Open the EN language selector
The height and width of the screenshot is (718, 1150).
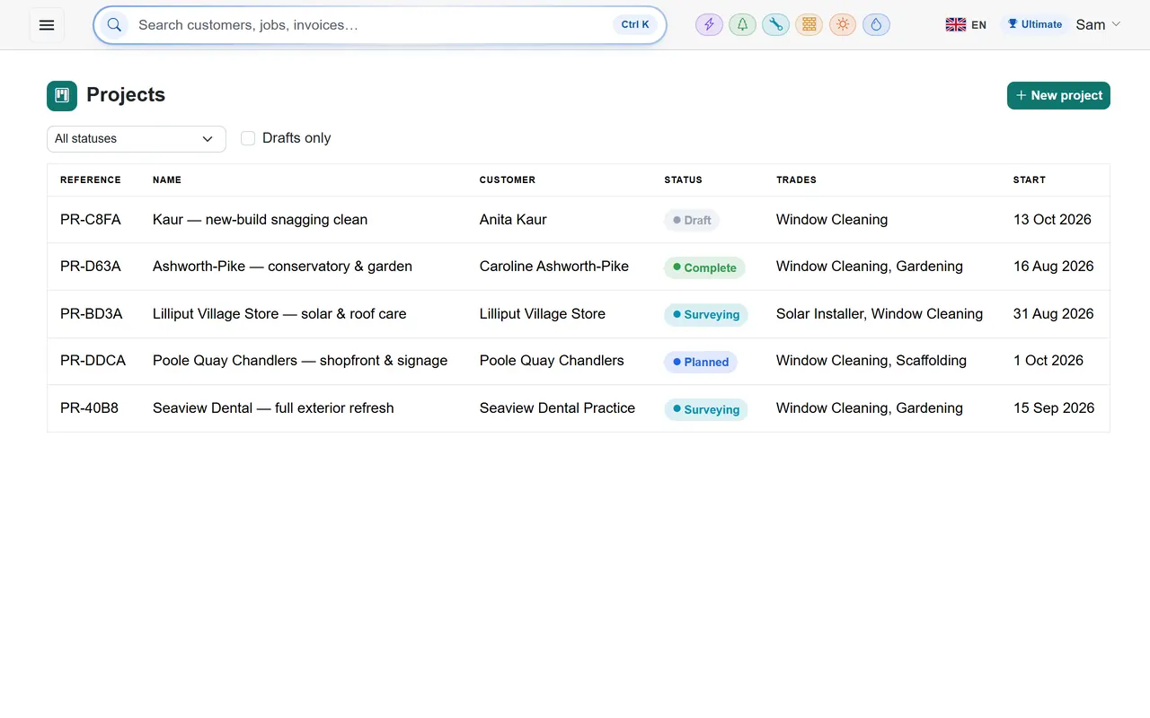[966, 25]
